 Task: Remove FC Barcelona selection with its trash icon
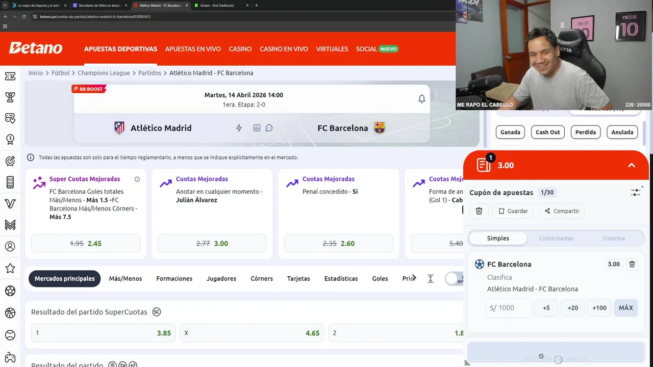(x=632, y=264)
